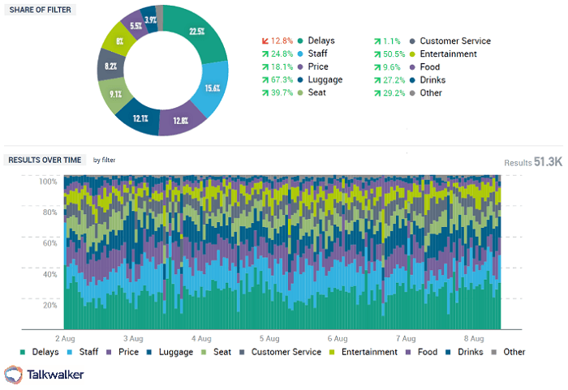Click the Talkwalker logo icon

pos(14,374)
